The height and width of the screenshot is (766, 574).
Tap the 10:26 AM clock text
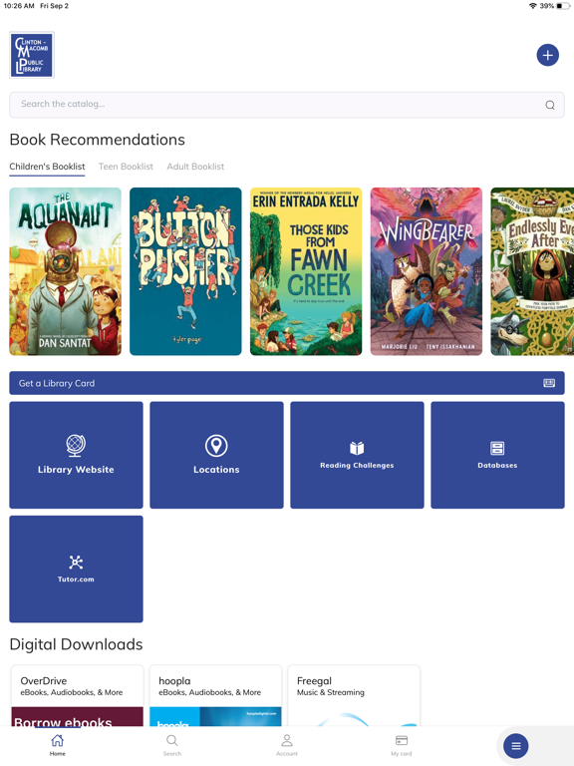19,6
